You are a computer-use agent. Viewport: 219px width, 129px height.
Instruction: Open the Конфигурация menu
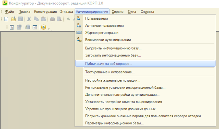click(x=45, y=12)
